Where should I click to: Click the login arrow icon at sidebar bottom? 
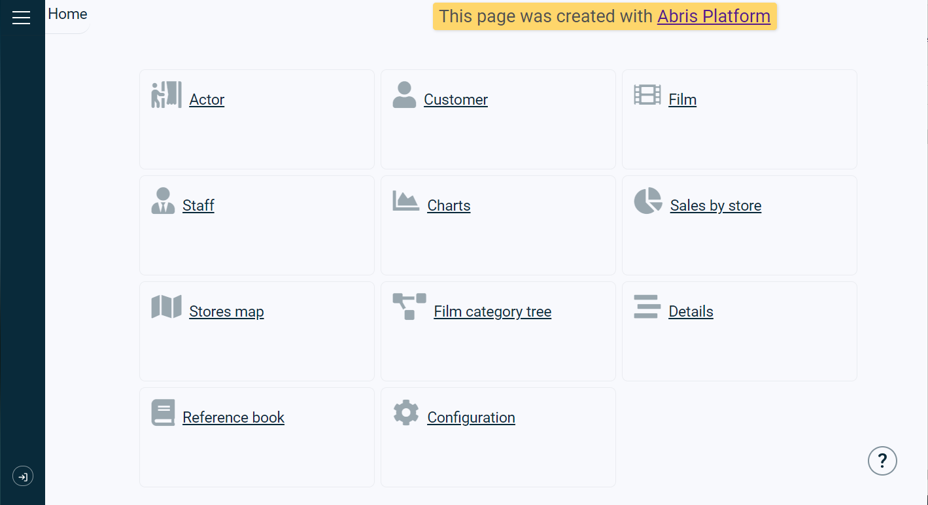pyautogui.click(x=23, y=476)
